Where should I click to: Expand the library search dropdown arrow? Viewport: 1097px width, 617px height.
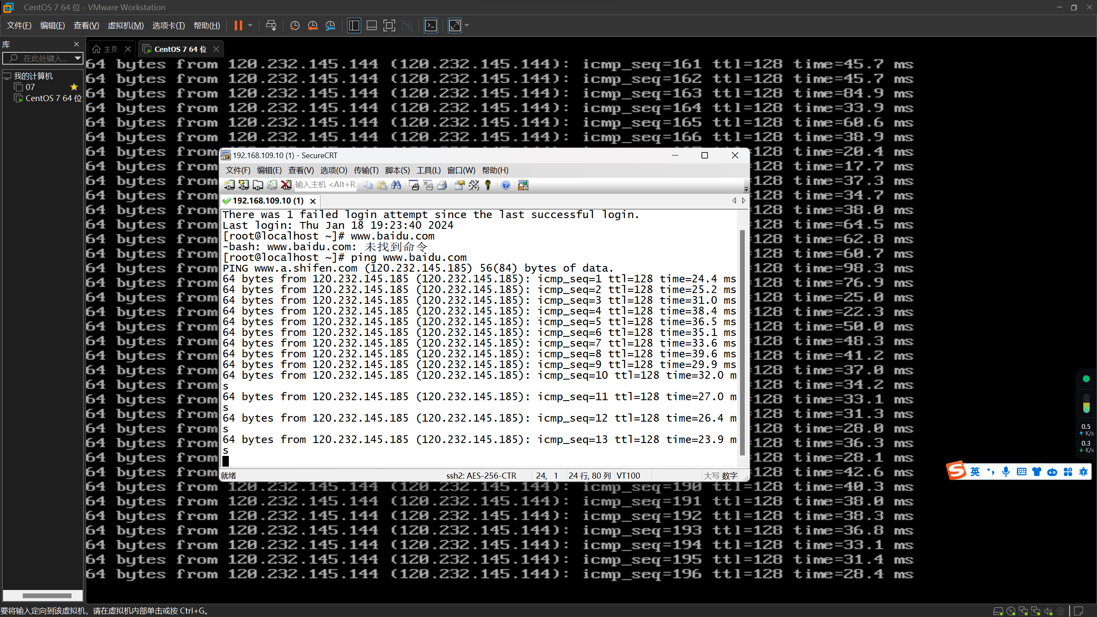(78, 58)
